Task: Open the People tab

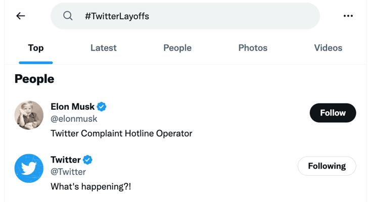Action: pos(177,48)
